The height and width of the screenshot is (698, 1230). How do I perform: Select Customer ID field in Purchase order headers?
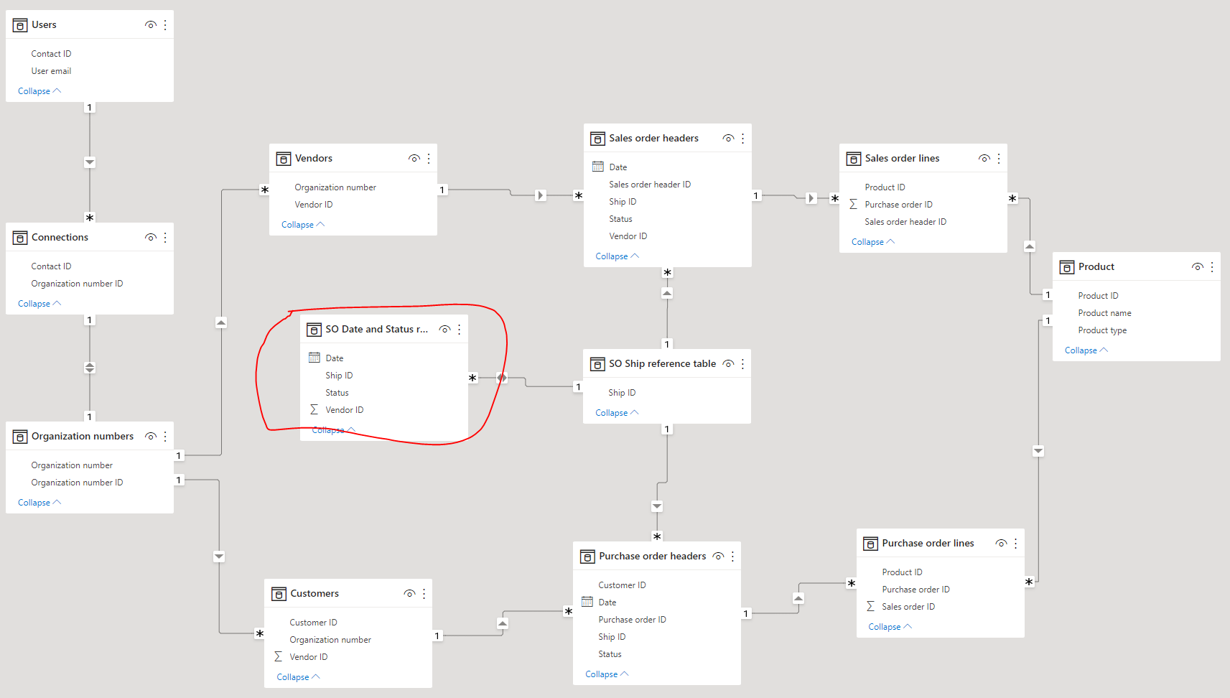click(622, 585)
